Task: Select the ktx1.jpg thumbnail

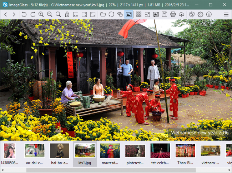Action: 85,154
